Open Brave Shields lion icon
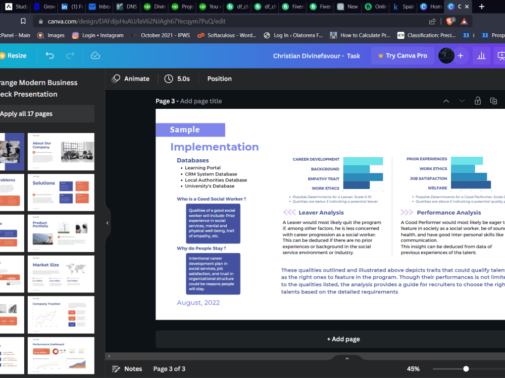The image size is (505, 378). [x=450, y=21]
